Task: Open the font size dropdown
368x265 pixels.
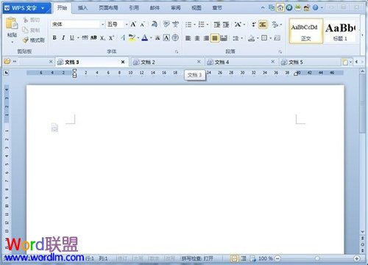Action: (x=127, y=24)
